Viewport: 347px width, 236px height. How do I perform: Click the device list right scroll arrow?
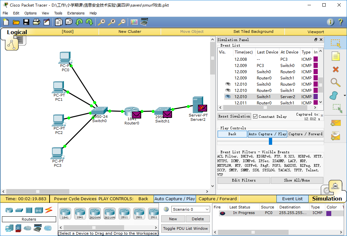pyautogui.click(x=156, y=227)
